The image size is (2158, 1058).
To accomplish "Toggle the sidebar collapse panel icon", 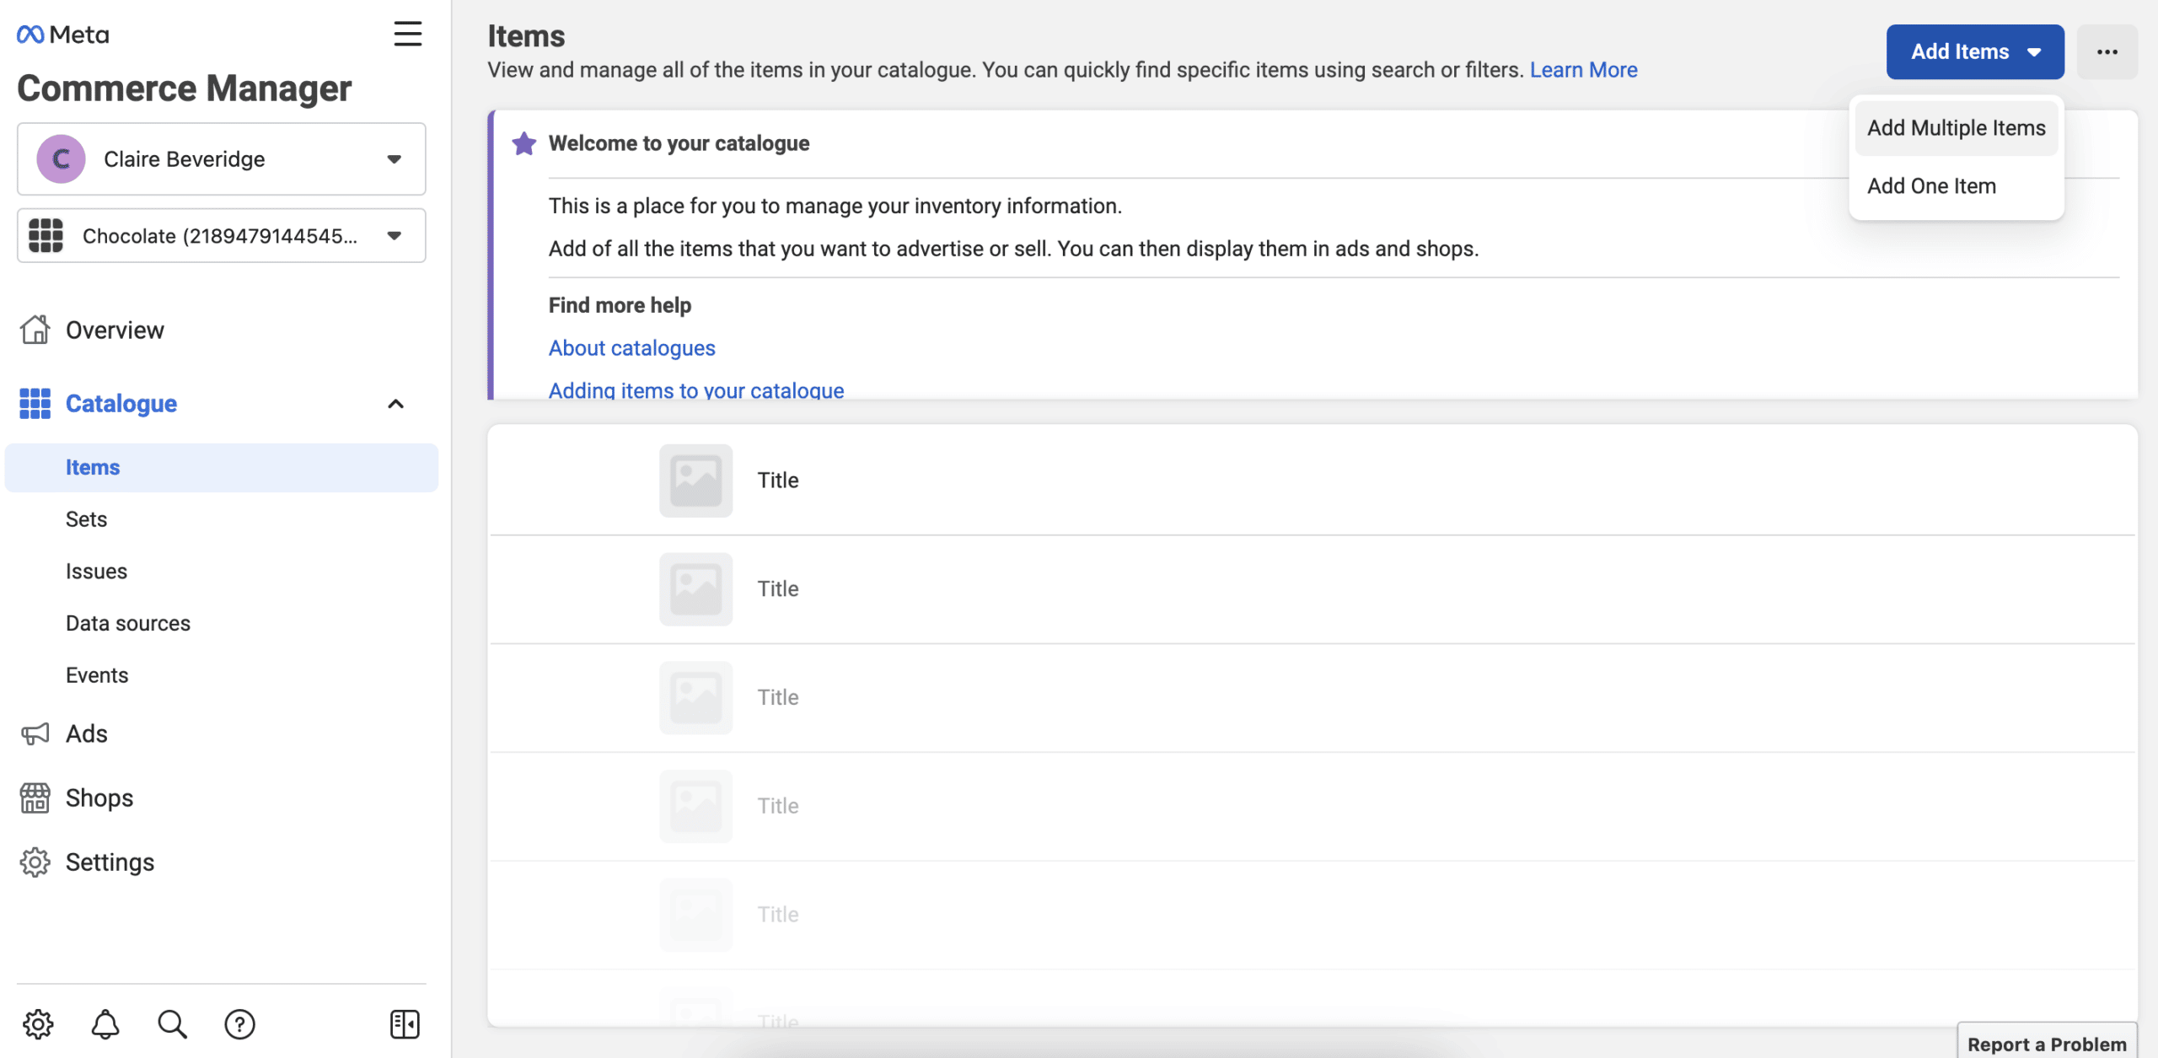I will point(405,1024).
